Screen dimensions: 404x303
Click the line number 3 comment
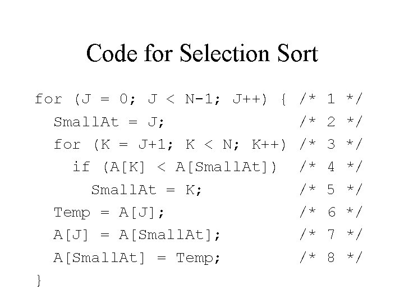tap(331, 144)
